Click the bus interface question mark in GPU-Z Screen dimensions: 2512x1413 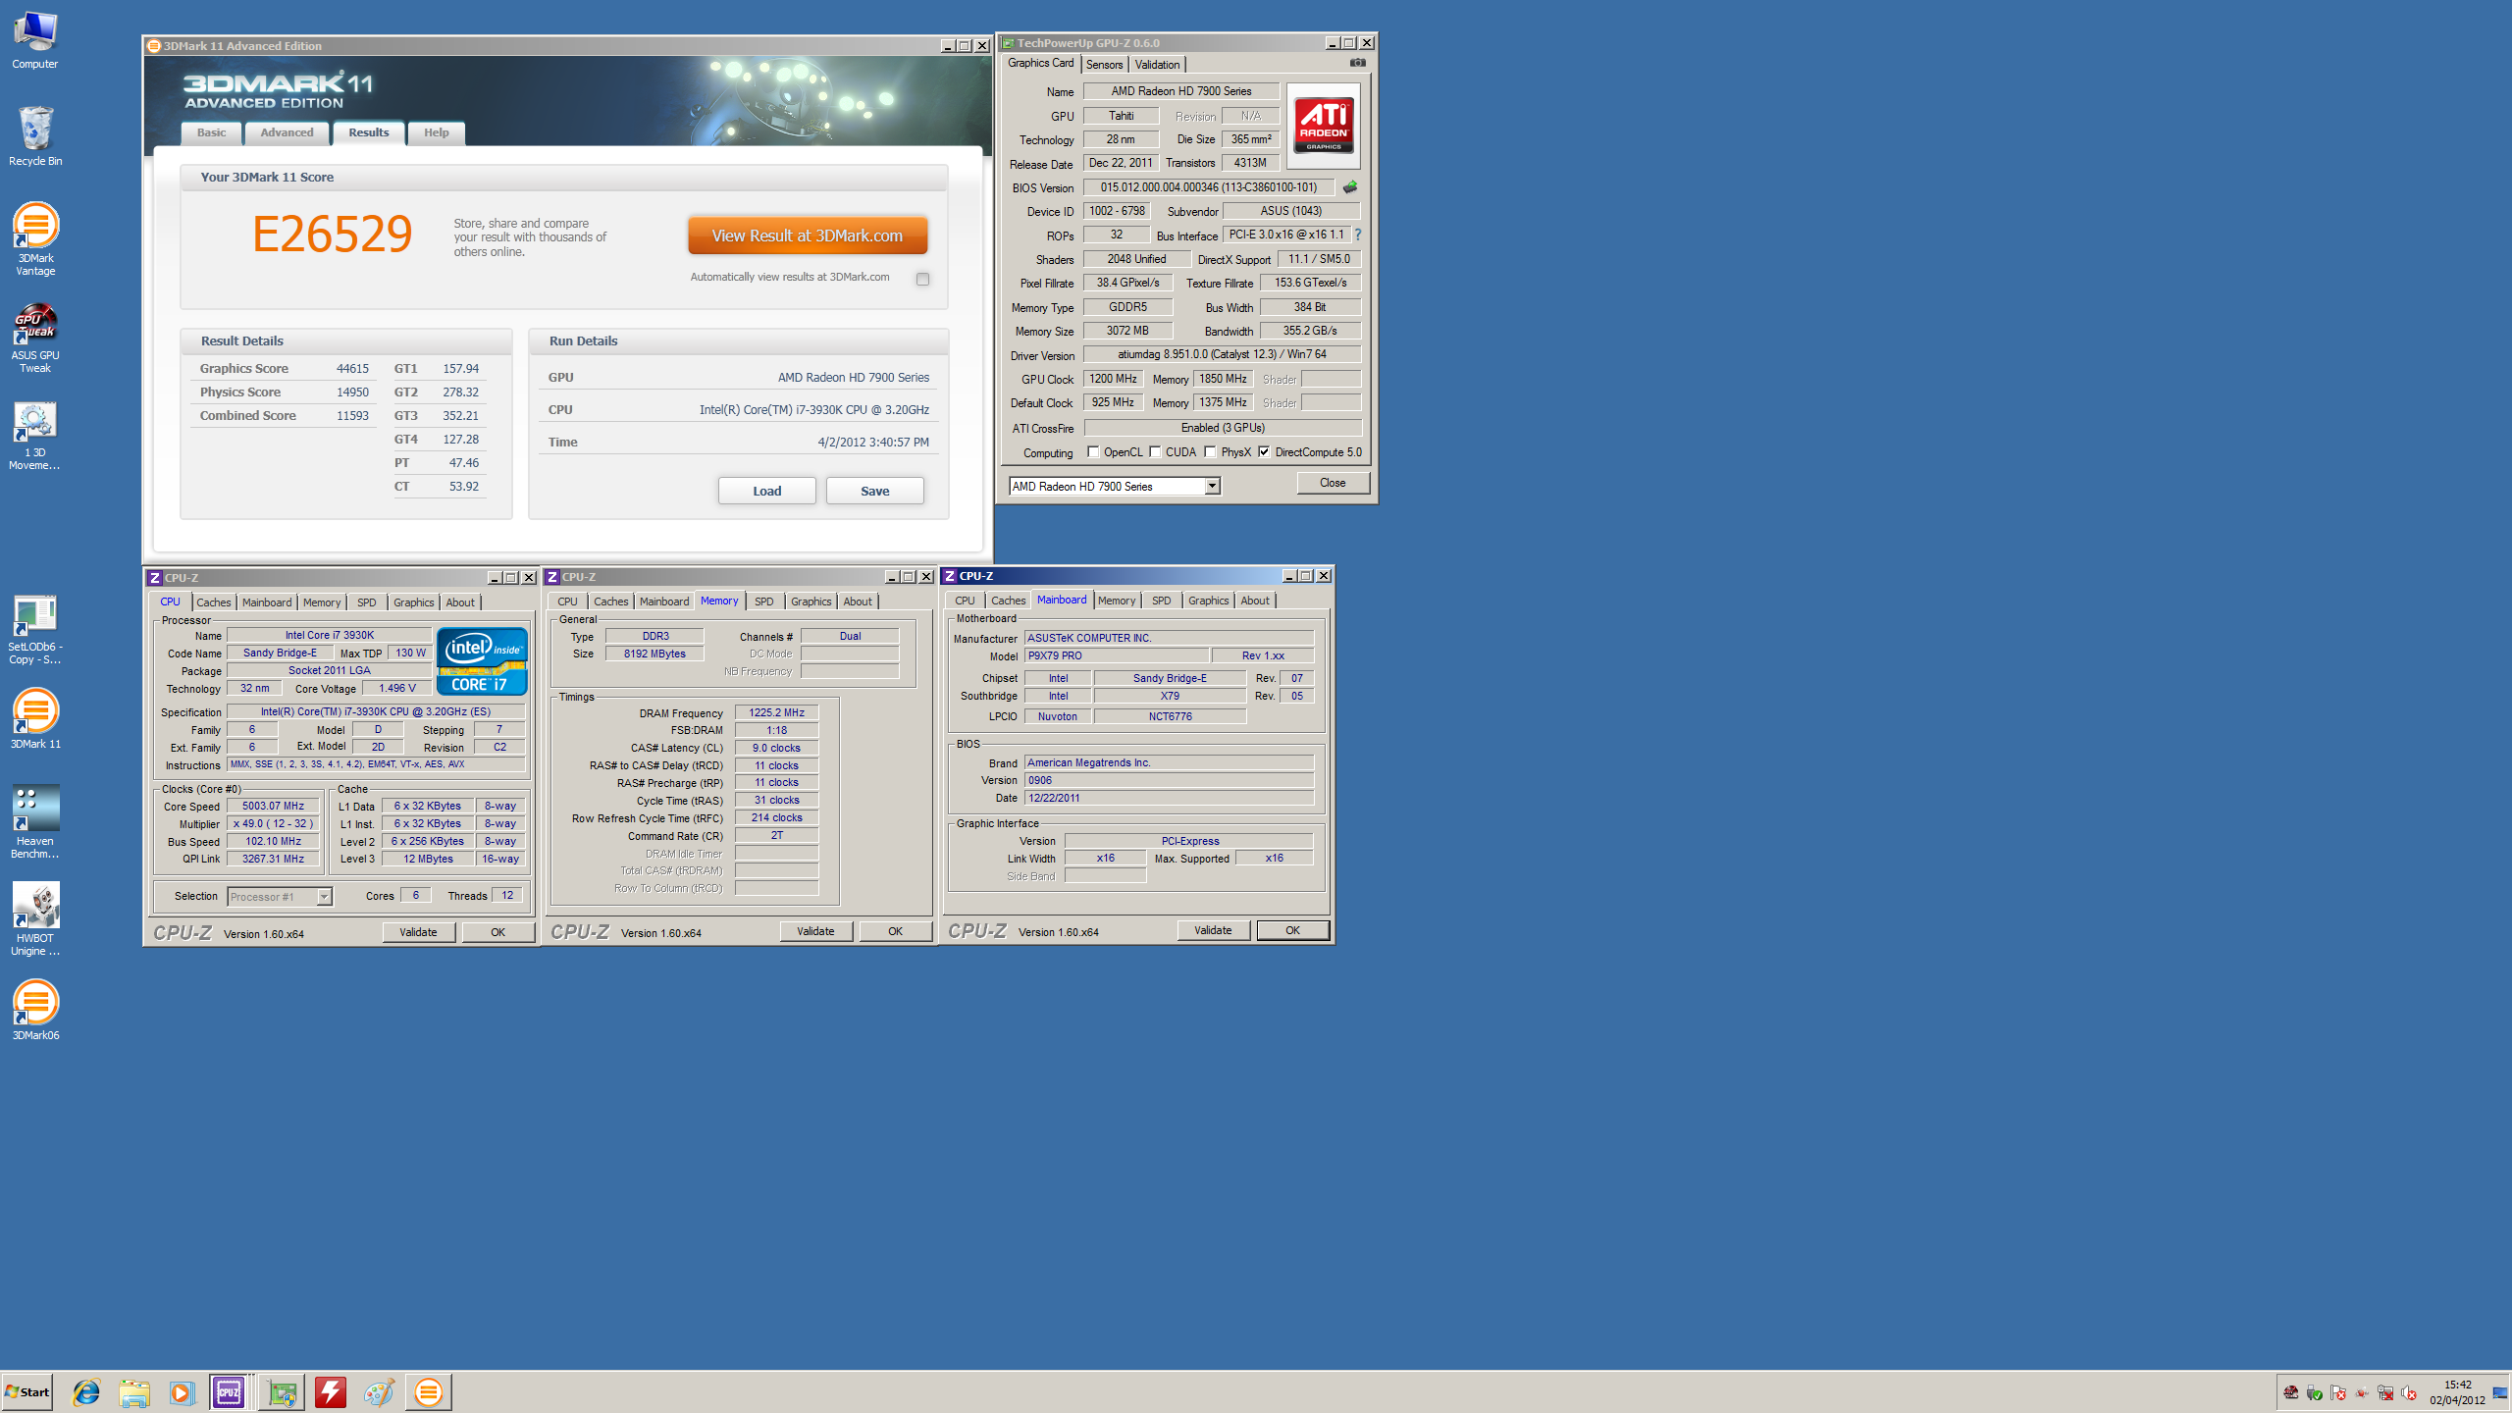[1358, 235]
